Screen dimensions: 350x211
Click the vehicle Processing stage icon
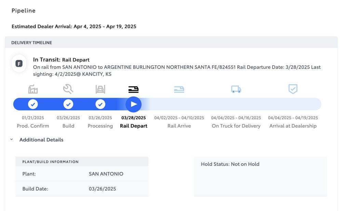tap(100, 89)
